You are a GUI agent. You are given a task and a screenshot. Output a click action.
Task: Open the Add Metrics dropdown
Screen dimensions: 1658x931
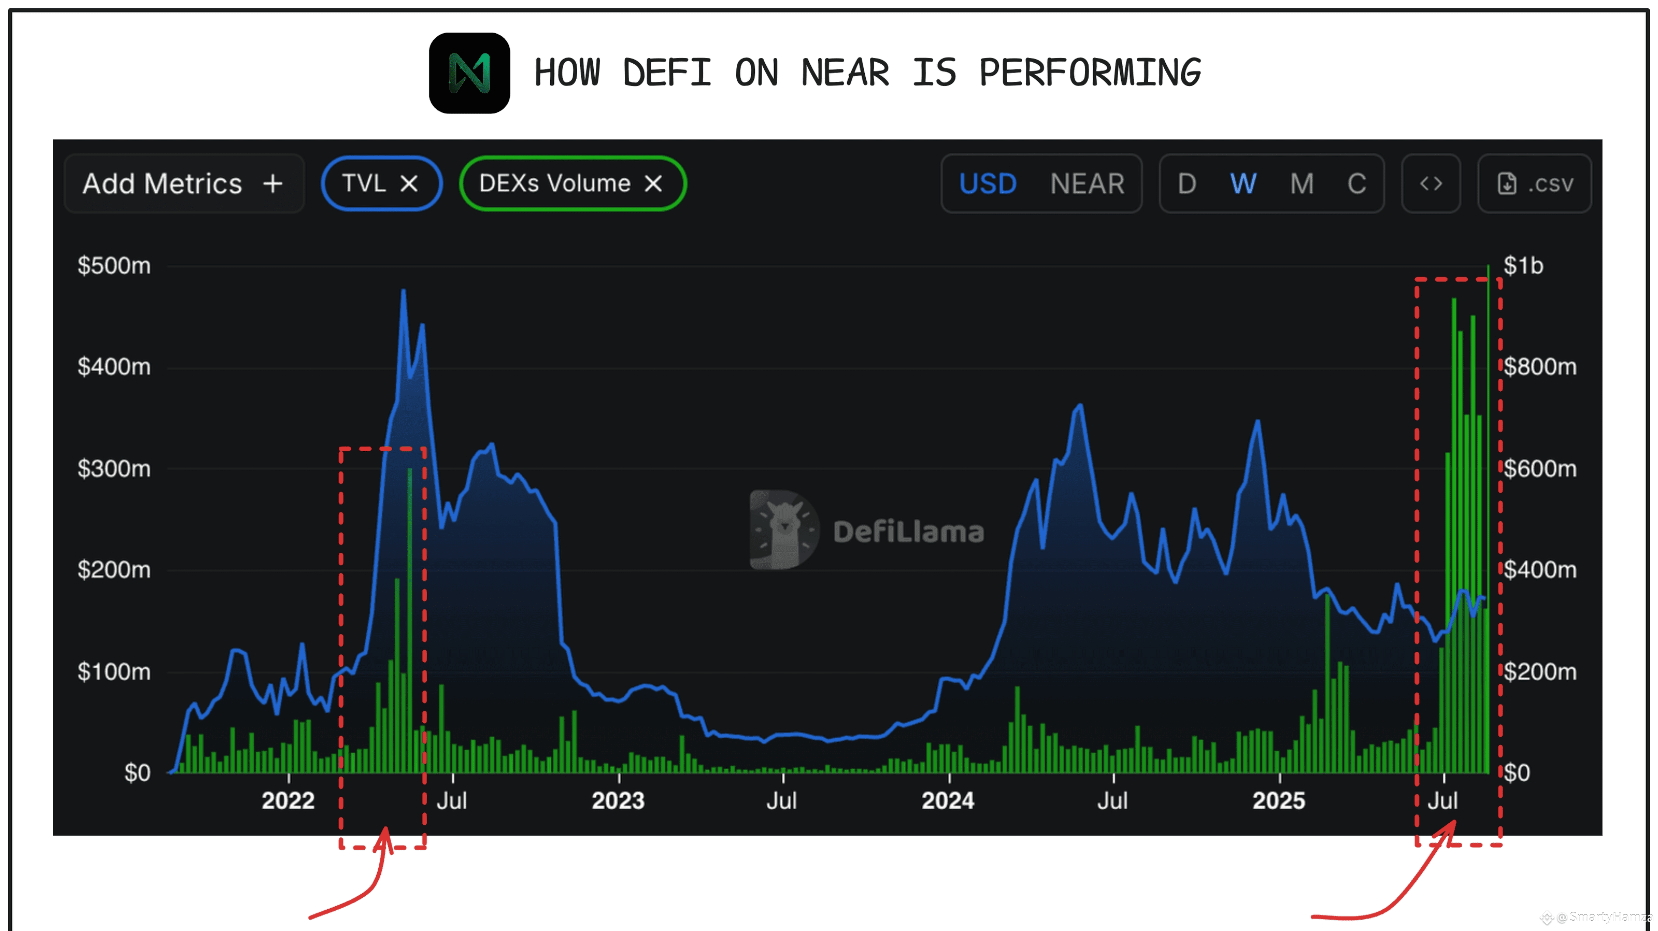coord(162,184)
